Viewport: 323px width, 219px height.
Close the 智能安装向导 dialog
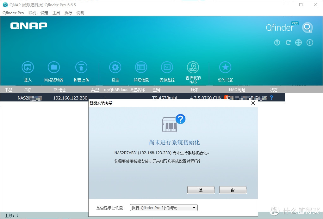(253, 103)
